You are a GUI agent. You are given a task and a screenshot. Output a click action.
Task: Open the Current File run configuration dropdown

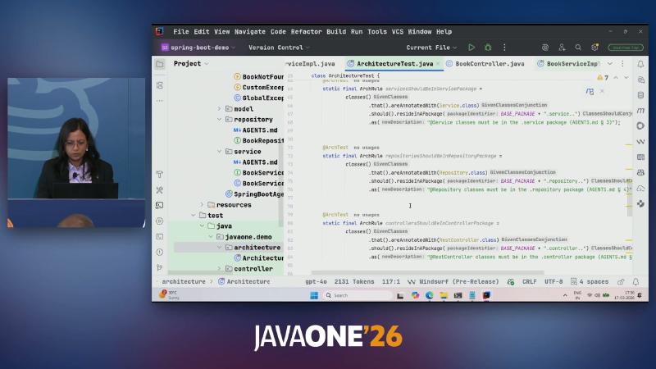click(432, 48)
